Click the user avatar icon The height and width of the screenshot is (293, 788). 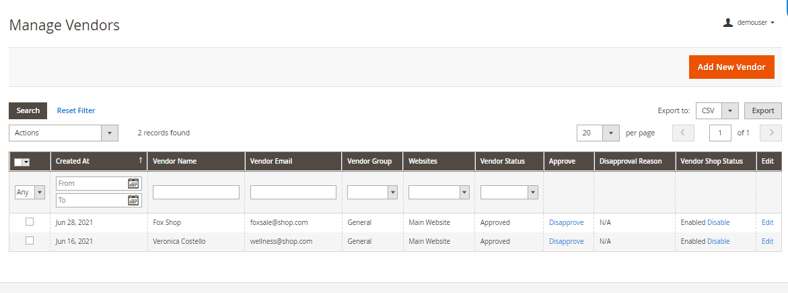pyautogui.click(x=727, y=22)
